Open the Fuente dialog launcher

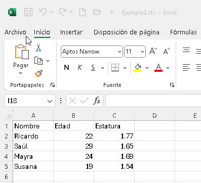click(172, 85)
